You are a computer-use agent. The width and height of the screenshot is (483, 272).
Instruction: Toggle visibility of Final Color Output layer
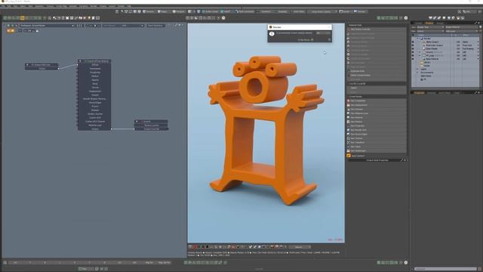(x=413, y=45)
